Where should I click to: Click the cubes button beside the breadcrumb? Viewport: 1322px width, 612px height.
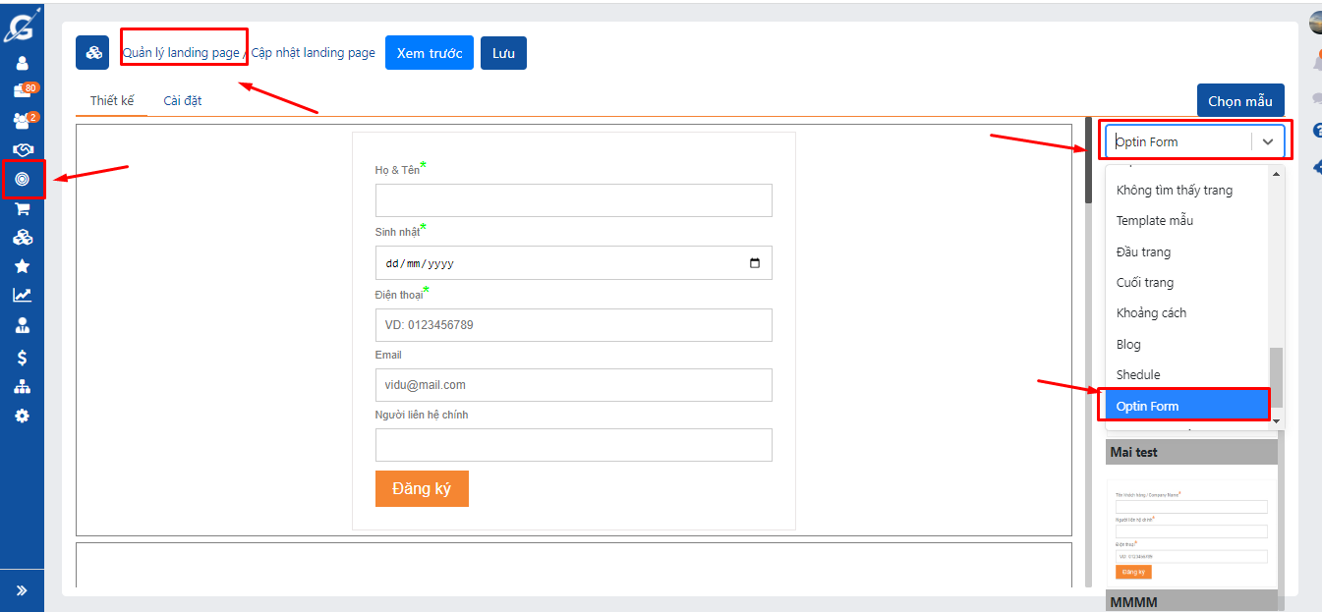tap(92, 53)
